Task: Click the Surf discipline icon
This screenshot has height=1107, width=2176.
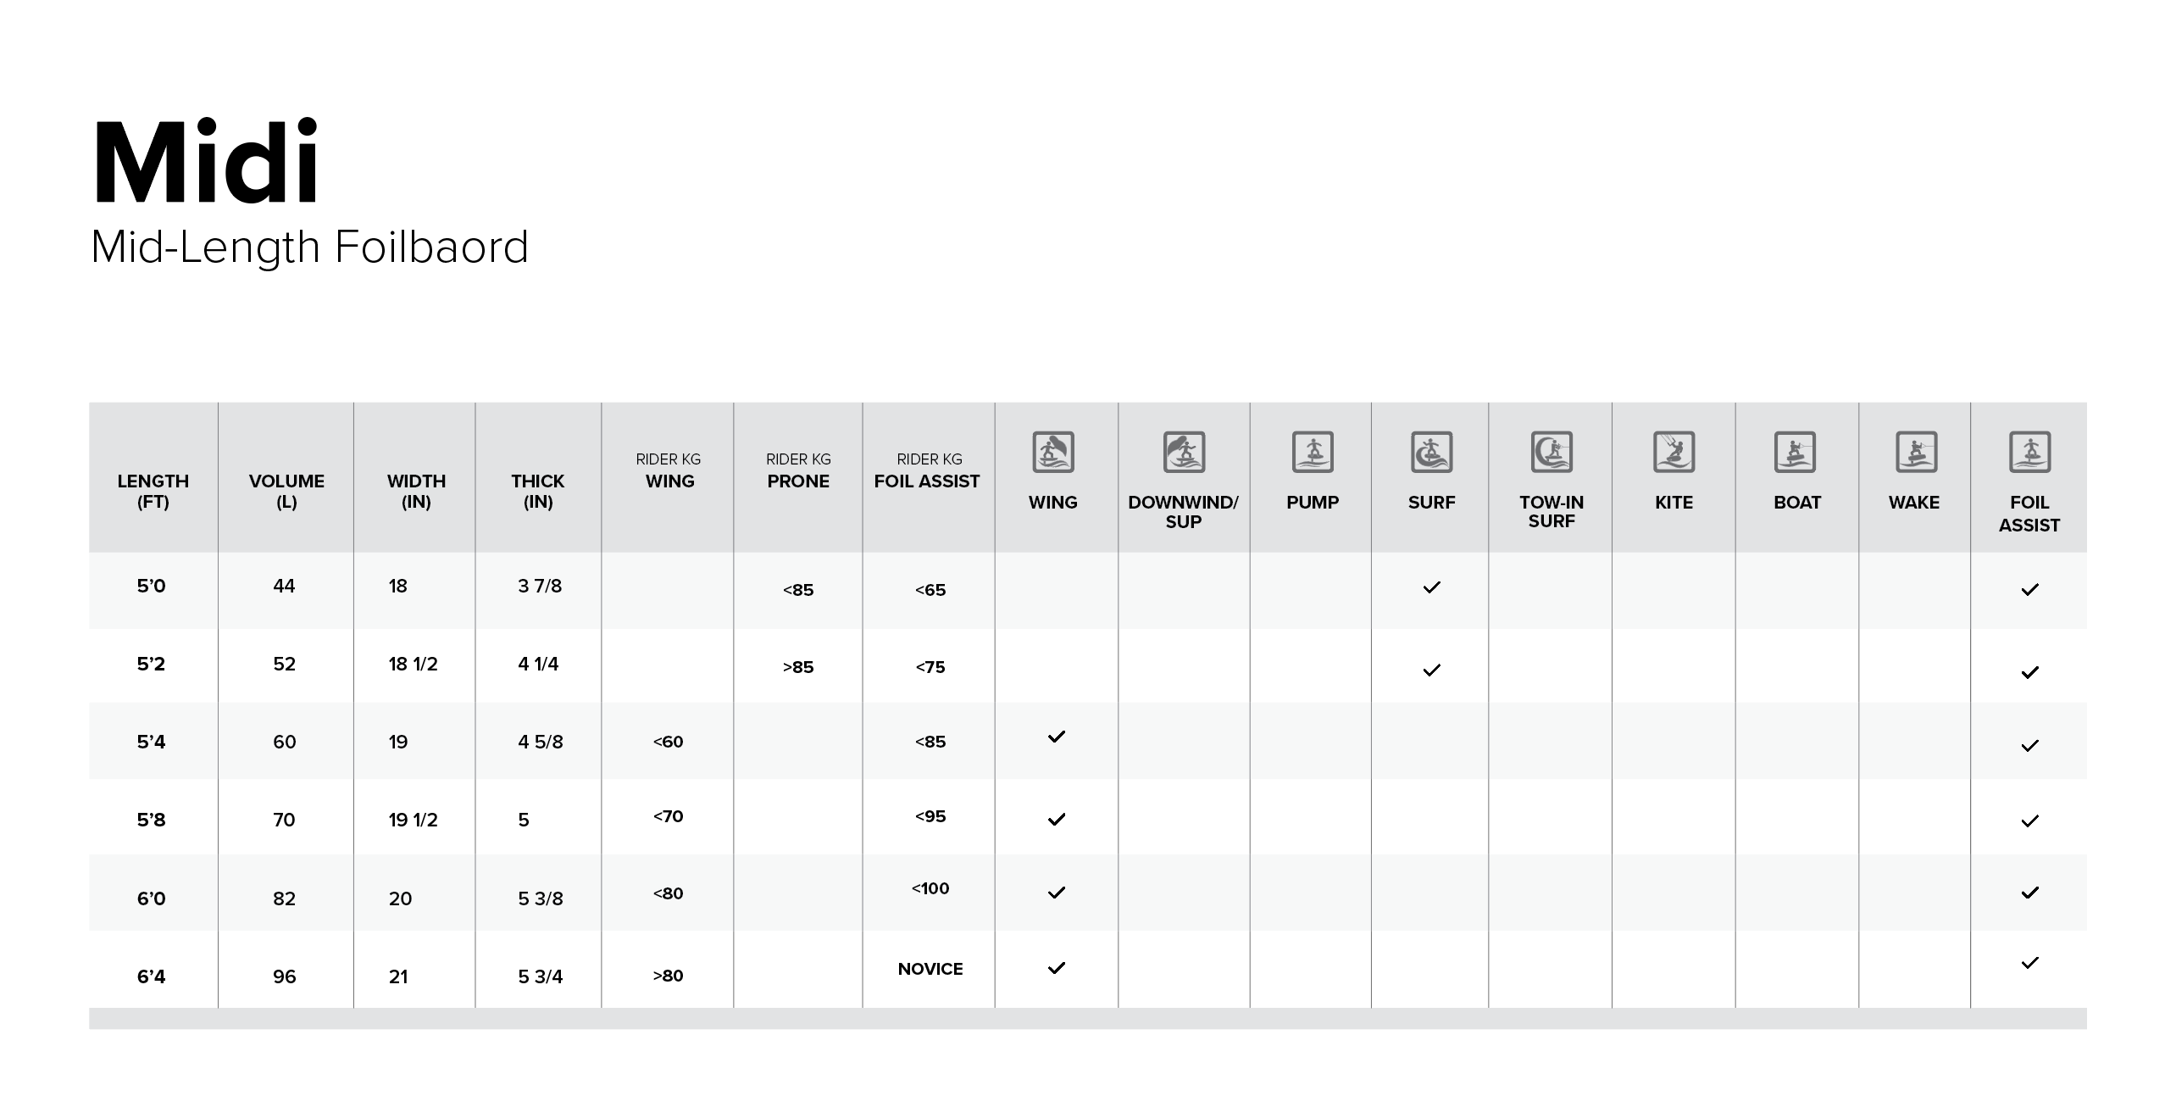Action: (1432, 452)
